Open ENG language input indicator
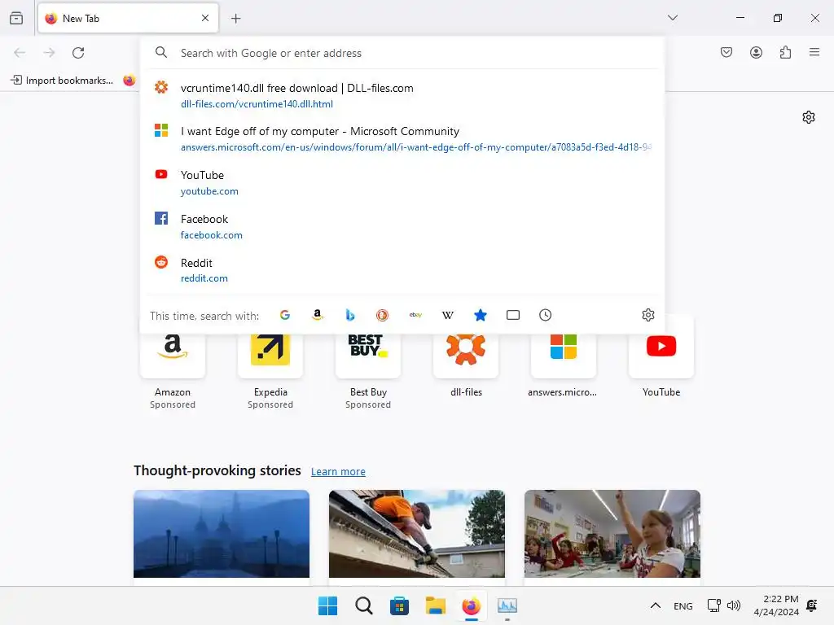This screenshot has width=834, height=625. pyautogui.click(x=683, y=605)
